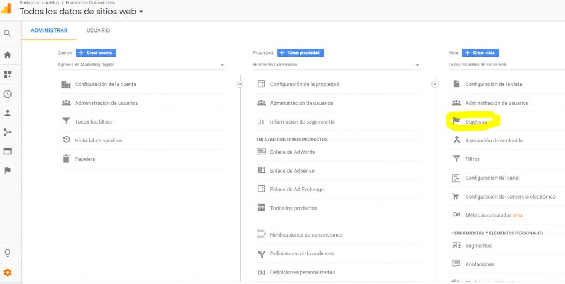
Task: Open the search icon in left sidebar
Action: pos(7,34)
